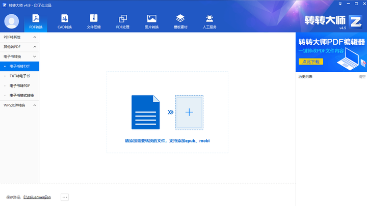Image resolution: width=367 pixels, height=206 pixels.
Task: Open the PDF处理 tool
Action: [x=123, y=21]
